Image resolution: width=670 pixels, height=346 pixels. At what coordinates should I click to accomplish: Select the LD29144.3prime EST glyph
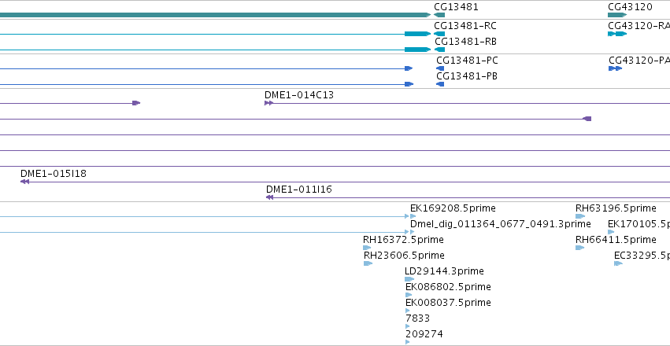pos(409,279)
